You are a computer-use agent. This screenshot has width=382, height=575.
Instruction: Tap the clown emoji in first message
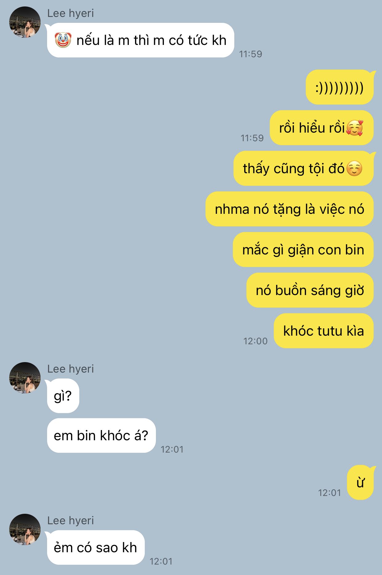pyautogui.click(x=63, y=40)
